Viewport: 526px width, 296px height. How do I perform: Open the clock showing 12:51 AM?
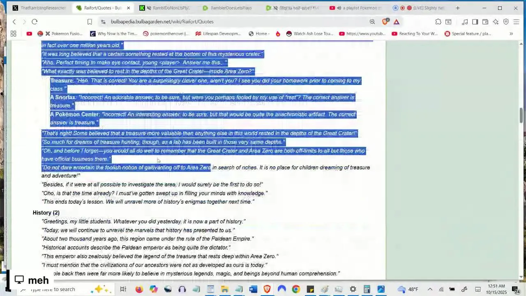pos(496,289)
